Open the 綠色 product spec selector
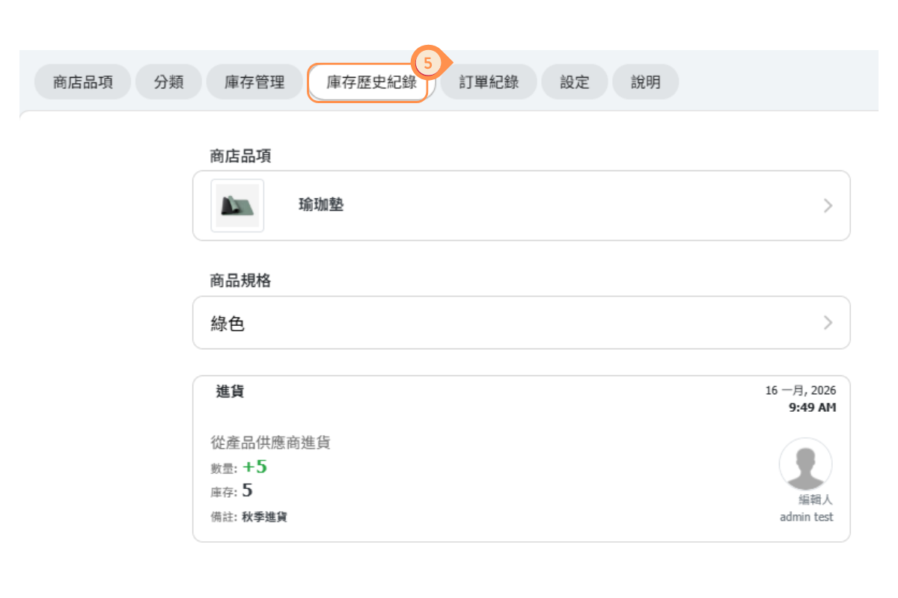Screen dimensions: 898x598 tap(521, 323)
